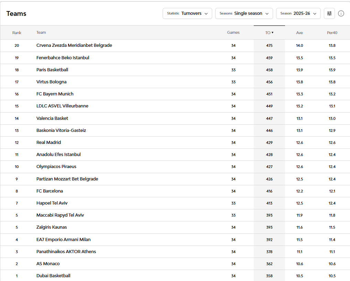
Task: Click the TO column sort arrow
Action: click(273, 33)
